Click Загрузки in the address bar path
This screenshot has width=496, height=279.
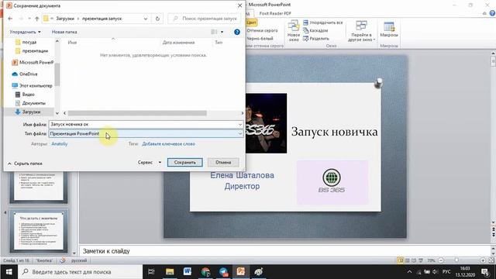click(65, 19)
